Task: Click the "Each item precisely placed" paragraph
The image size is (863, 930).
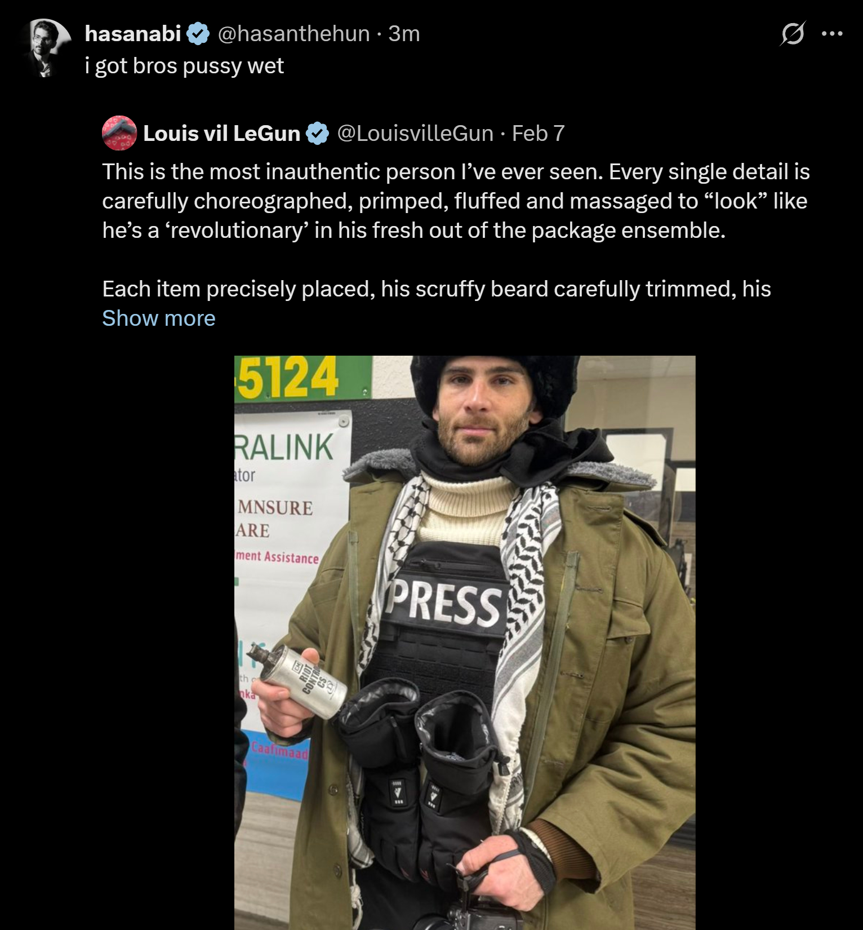Action: pos(437,289)
